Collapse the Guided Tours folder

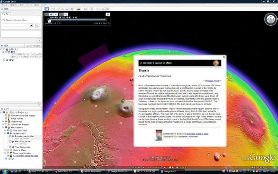(5, 134)
